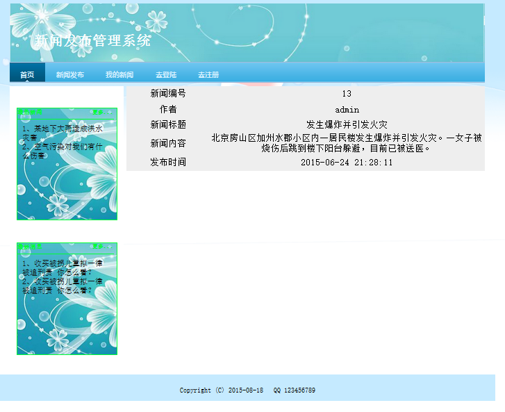This screenshot has height=412, width=505.
Task: Open second 收买被拐儿童拟一律被追刑责 item
Action: click(x=63, y=286)
